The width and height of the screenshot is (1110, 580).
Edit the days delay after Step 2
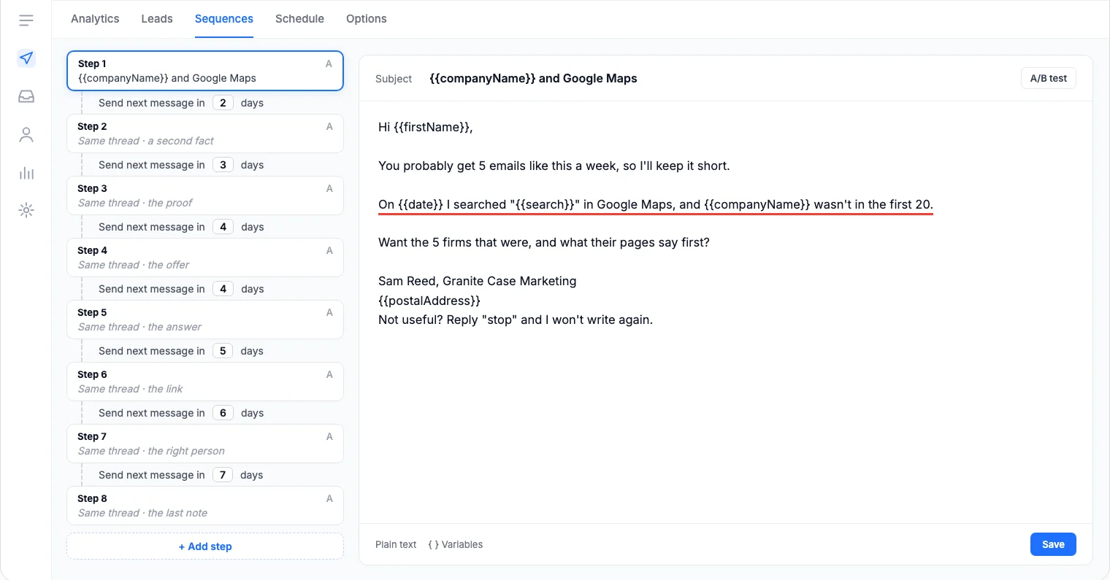click(223, 165)
